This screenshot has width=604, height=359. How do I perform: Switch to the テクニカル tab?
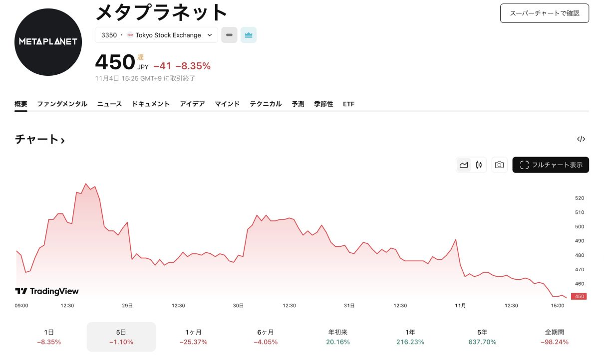click(266, 104)
